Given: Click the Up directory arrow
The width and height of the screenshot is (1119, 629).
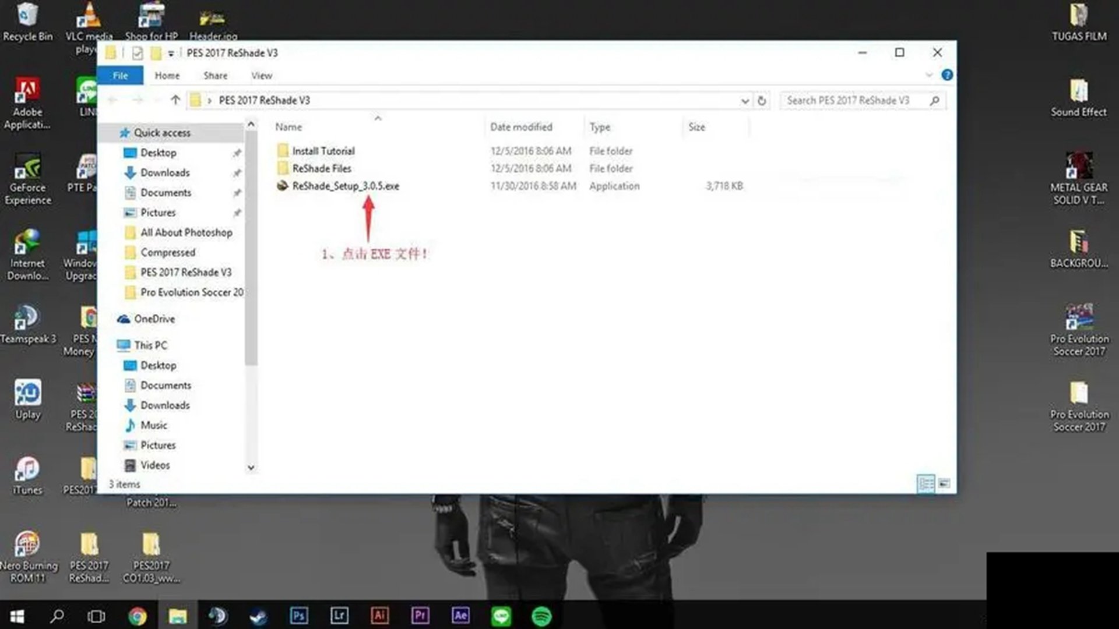Looking at the screenshot, I should pyautogui.click(x=175, y=100).
